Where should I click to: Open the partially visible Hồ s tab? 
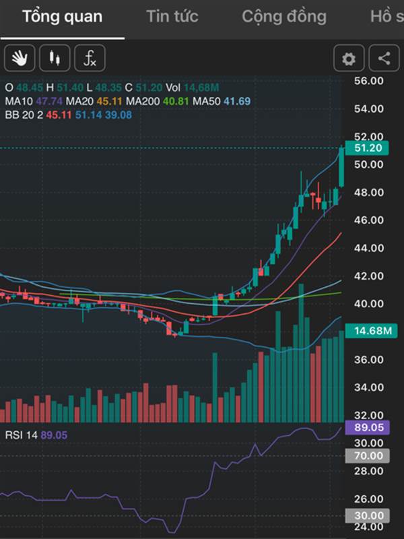coord(386,16)
